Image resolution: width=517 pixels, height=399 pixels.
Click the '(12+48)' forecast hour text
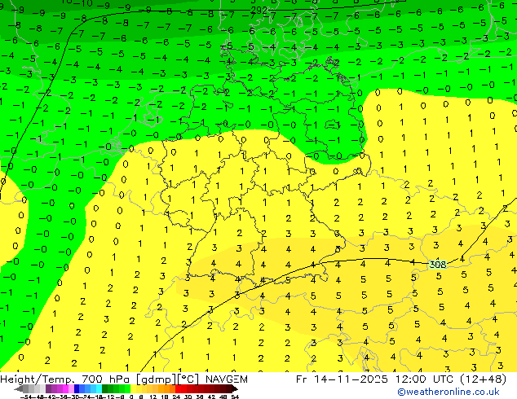click(x=484, y=379)
